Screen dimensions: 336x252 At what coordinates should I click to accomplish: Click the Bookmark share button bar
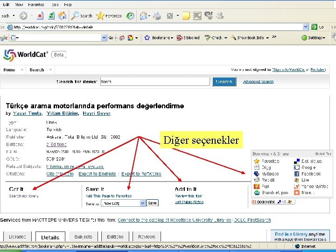point(273,202)
